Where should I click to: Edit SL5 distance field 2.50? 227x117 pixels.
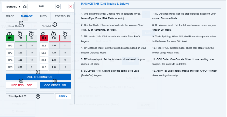tap(54, 67)
